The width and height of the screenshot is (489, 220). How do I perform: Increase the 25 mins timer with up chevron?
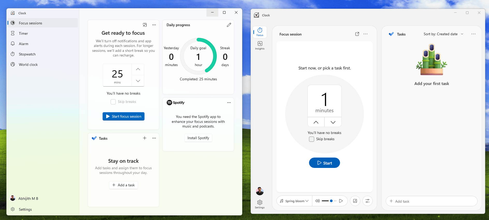tap(138, 69)
